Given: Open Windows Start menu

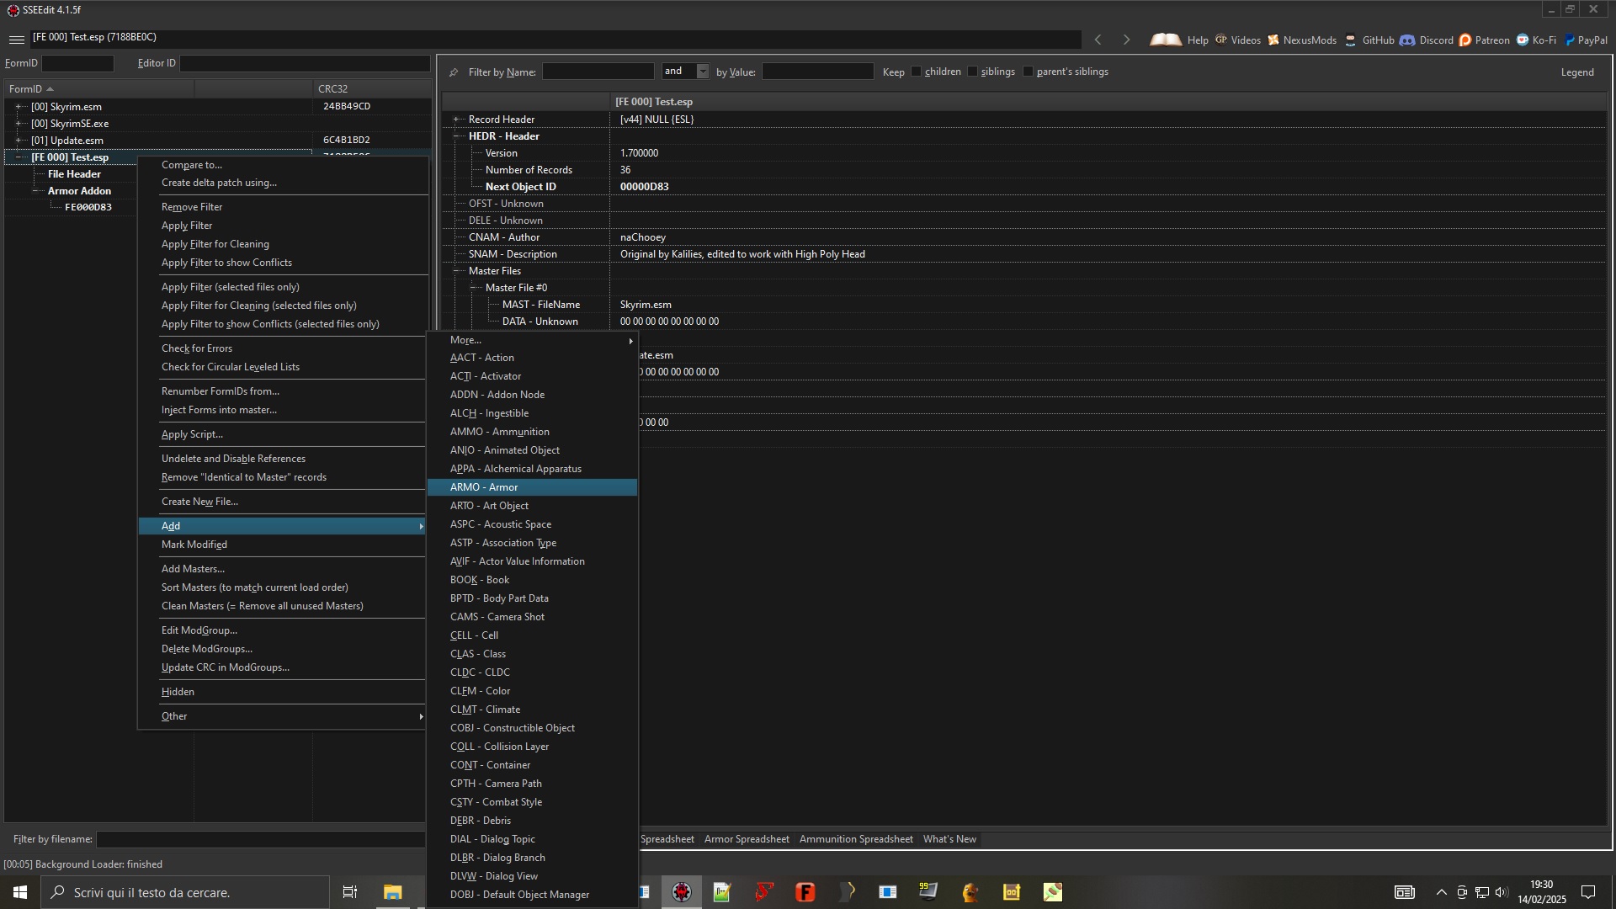Looking at the screenshot, I should (20, 892).
